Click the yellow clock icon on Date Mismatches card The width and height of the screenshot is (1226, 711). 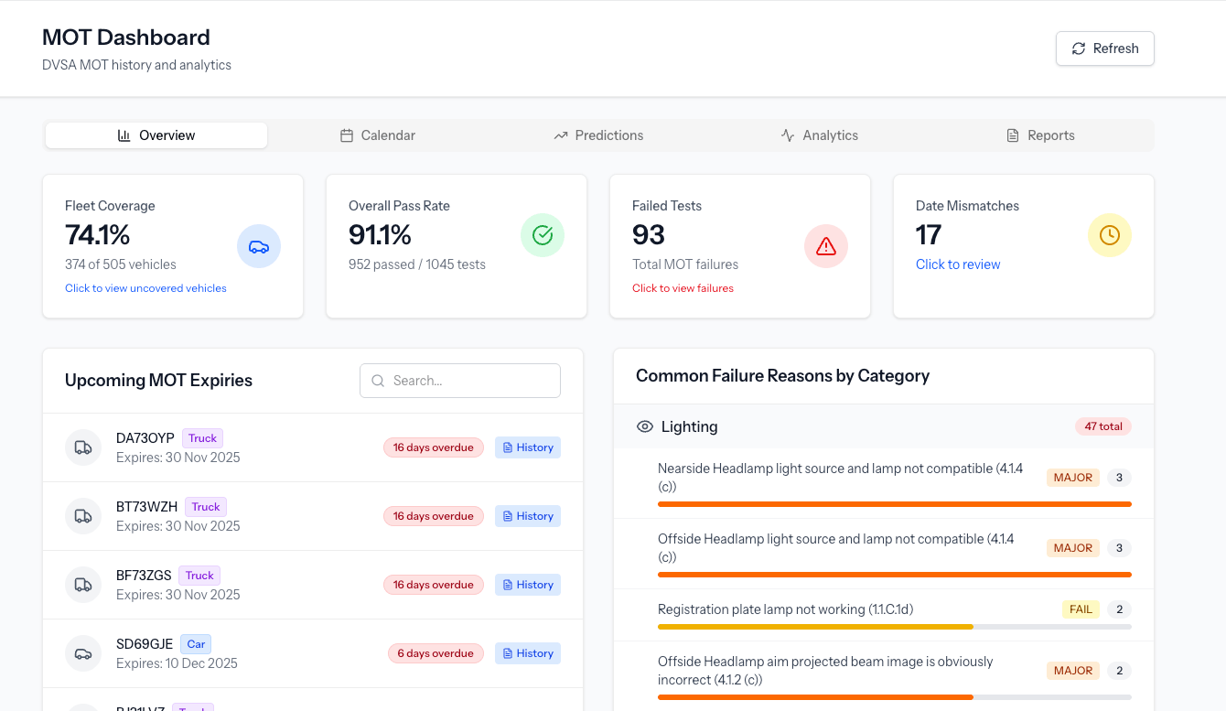point(1110,235)
